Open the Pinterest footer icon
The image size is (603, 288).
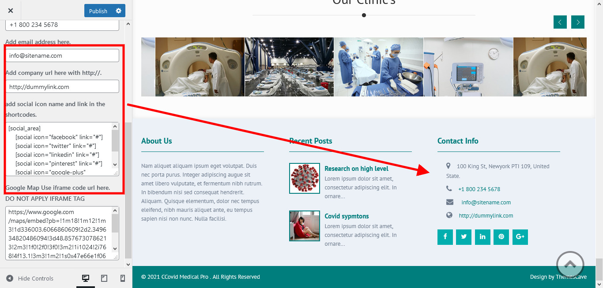coord(501,237)
